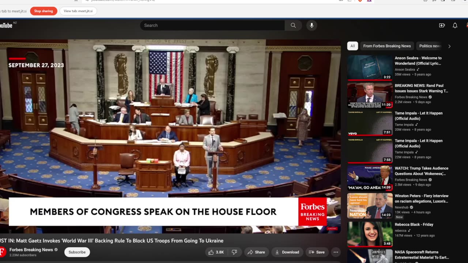Click 'Winston Peters - Fiery interview' title

coord(421,199)
